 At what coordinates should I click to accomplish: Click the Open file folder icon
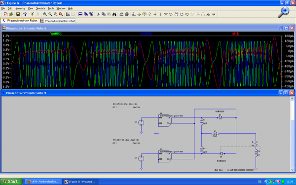click(11, 14)
